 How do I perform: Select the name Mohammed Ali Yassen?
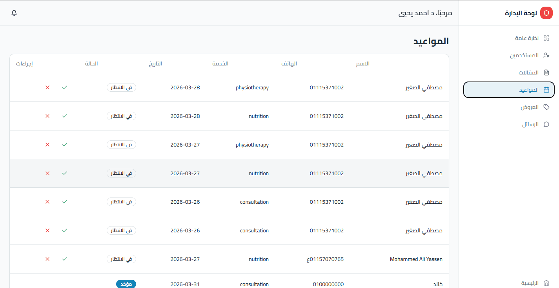[416, 259]
